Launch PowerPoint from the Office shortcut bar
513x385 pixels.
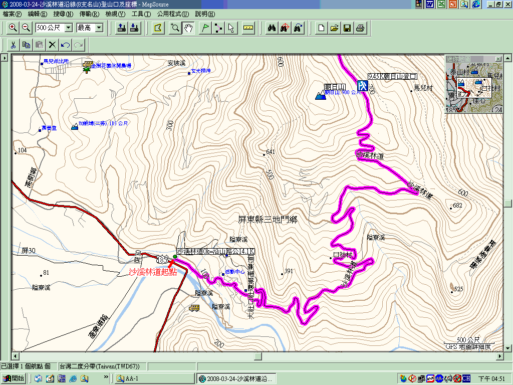coord(453,4)
